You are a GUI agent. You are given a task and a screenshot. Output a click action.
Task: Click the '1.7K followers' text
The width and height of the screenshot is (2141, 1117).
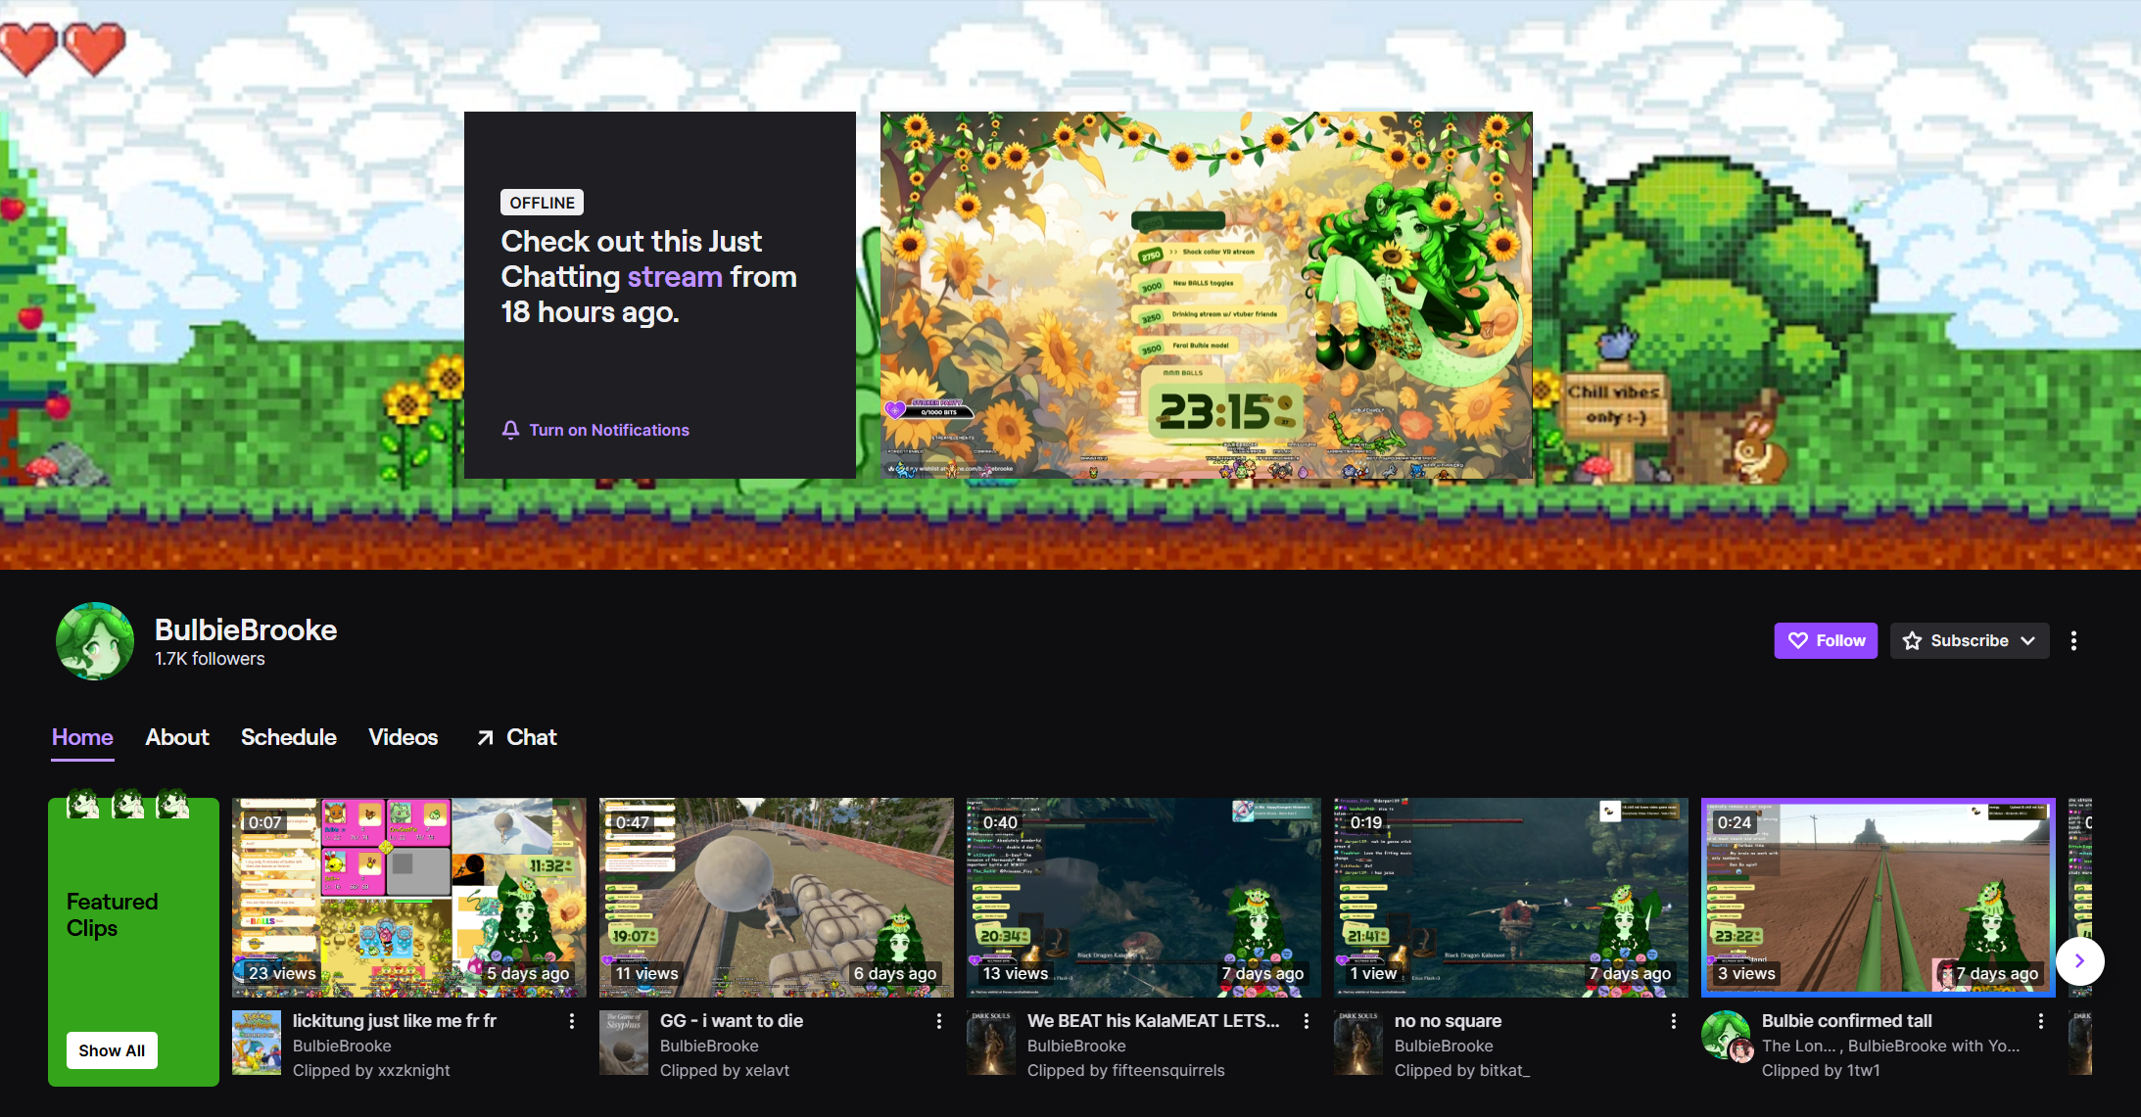point(210,659)
